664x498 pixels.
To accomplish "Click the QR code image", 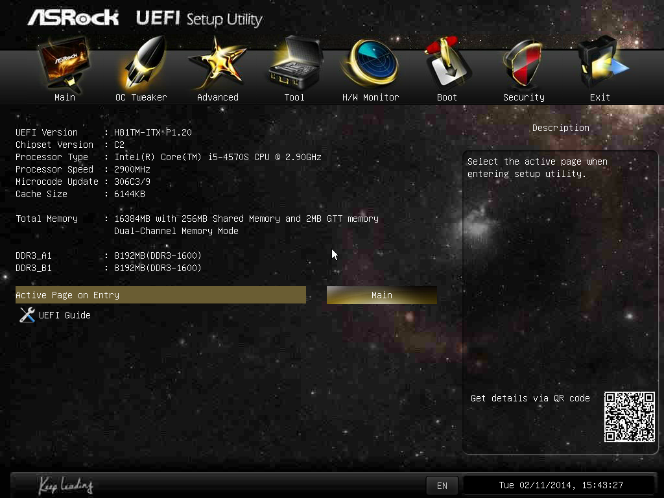I will 629,417.
